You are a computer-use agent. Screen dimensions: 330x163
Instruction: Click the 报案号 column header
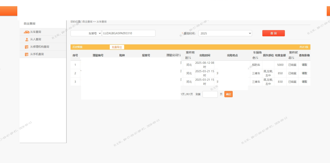pyautogui.click(x=146, y=55)
